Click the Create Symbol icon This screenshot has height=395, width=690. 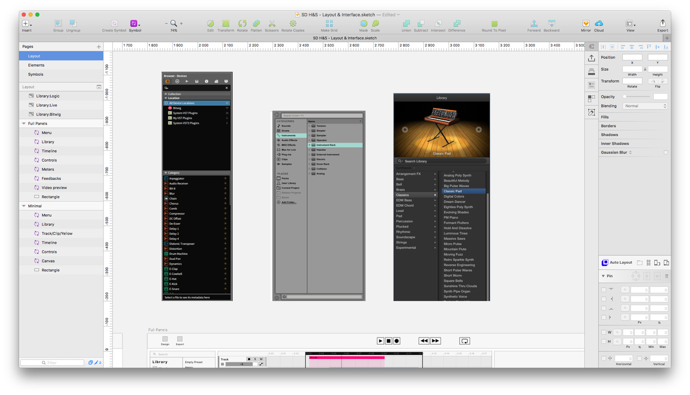coord(114,24)
